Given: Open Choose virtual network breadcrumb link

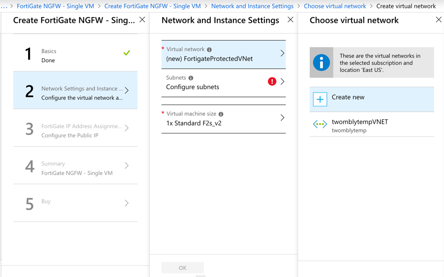Looking at the screenshot, I should [x=335, y=6].
